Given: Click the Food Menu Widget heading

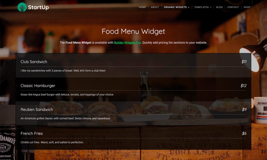Looking at the screenshot, I should point(133,31).
